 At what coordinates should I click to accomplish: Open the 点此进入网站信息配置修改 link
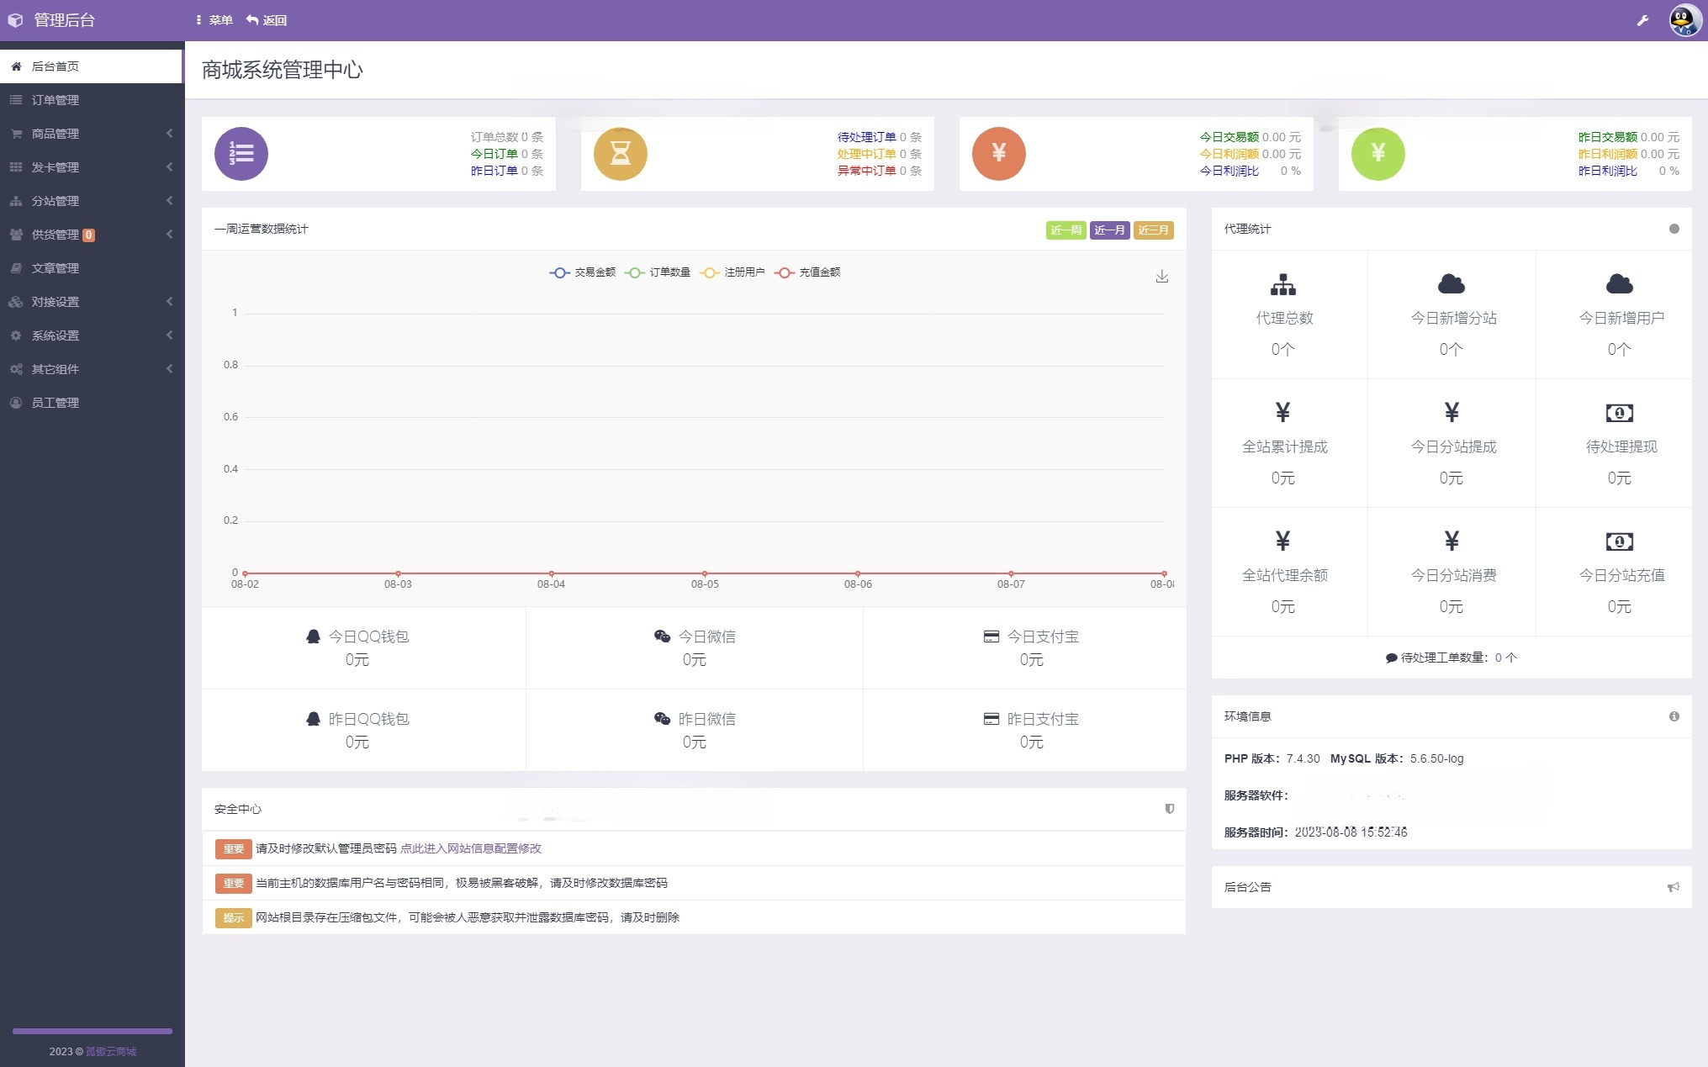[x=473, y=848]
